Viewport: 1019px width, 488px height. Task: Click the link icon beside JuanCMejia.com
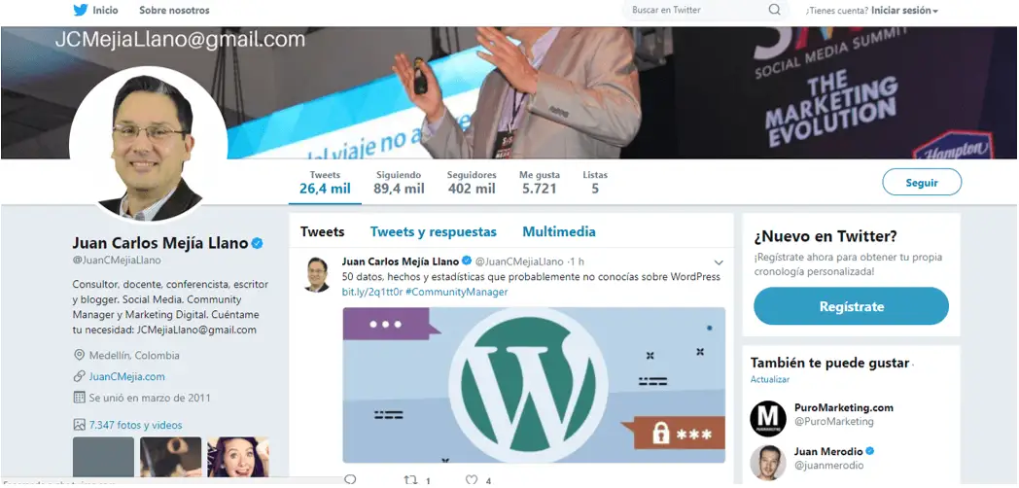pyautogui.click(x=80, y=376)
